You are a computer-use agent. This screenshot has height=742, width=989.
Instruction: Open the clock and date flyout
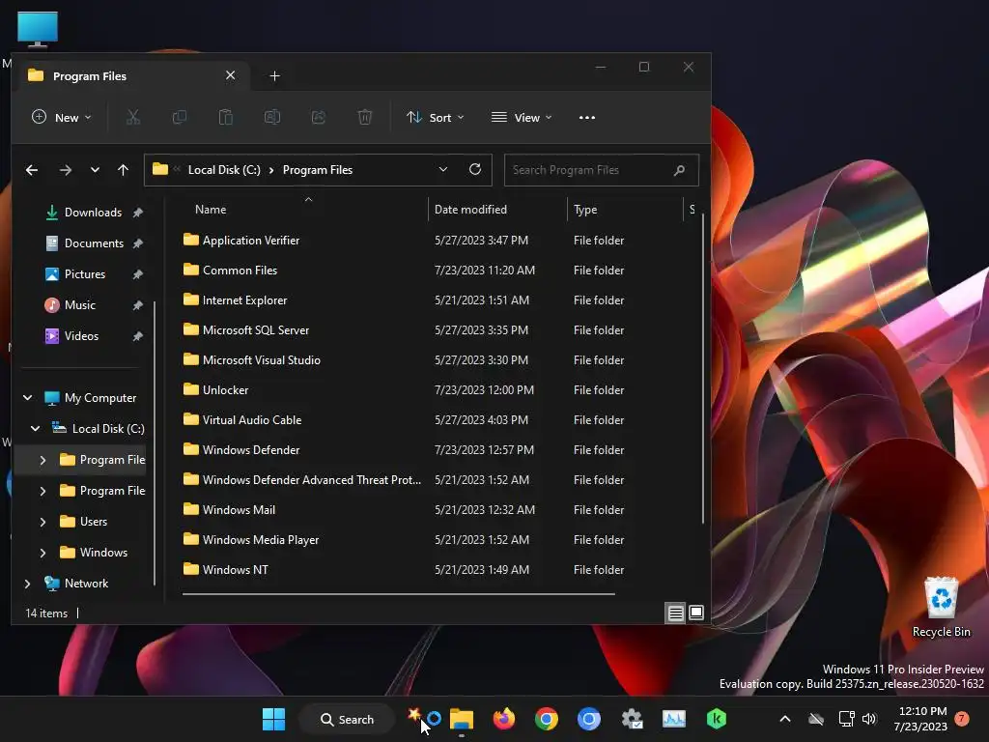tap(919, 719)
